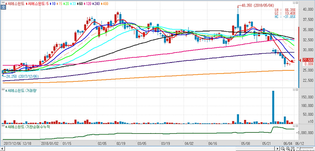Zoom out the chart with minus magnifier

[x=283, y=148]
